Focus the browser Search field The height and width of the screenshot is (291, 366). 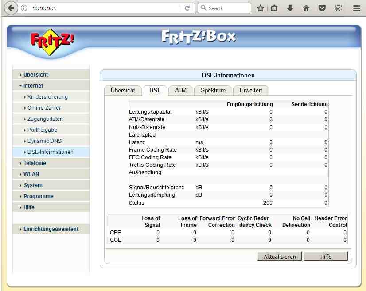[224, 8]
